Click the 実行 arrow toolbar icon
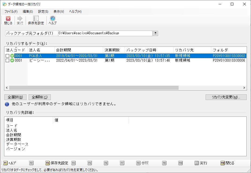251x173 pixels. click(x=20, y=19)
